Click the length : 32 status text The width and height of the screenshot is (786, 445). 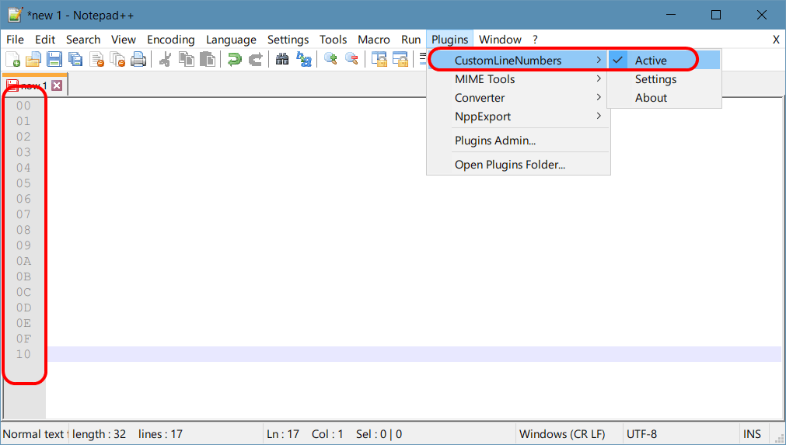click(x=99, y=434)
